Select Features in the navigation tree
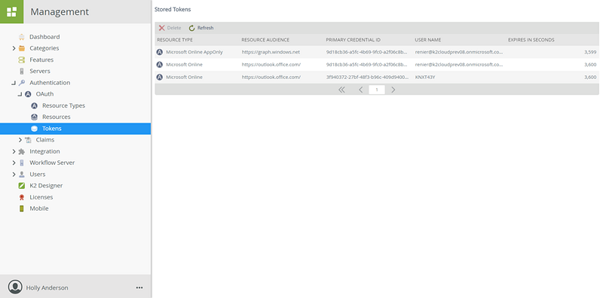Screen dimensions: 603x298 click(x=41, y=60)
